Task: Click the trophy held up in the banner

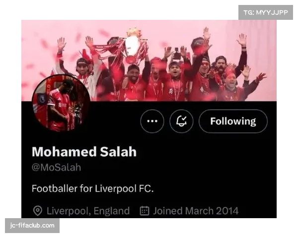Action: point(133,46)
